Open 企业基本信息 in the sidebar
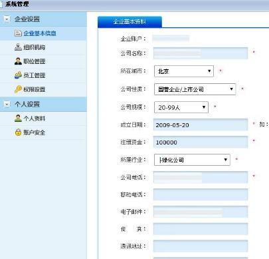This screenshot has height=259, width=269. pyautogui.click(x=40, y=33)
